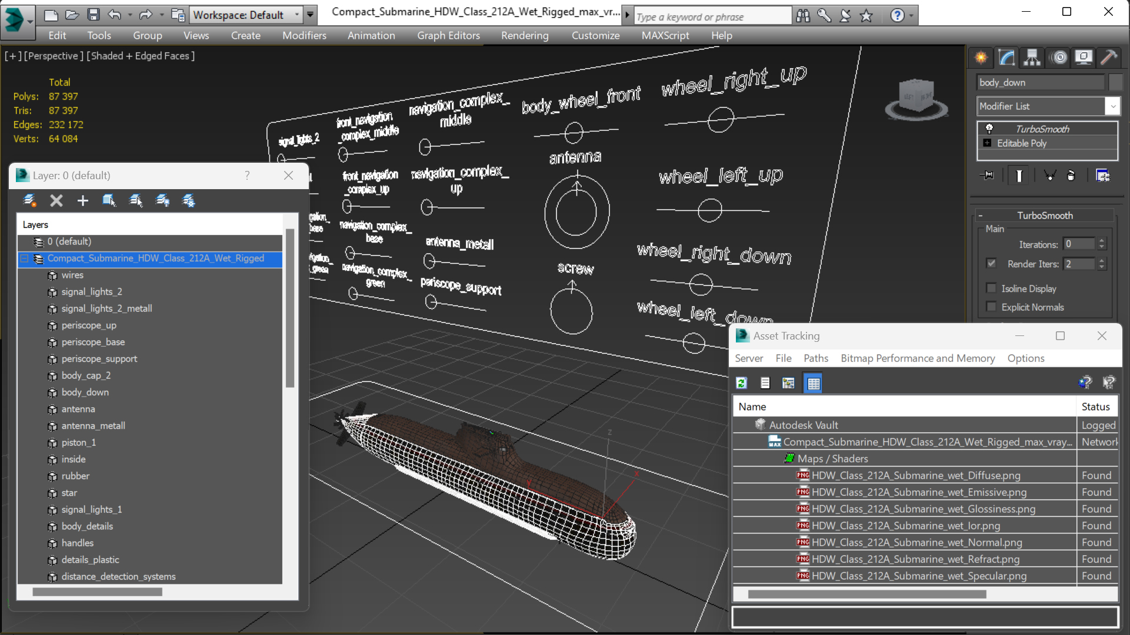Click the object color swatch next to body_down
The image size is (1130, 635).
point(1116,82)
